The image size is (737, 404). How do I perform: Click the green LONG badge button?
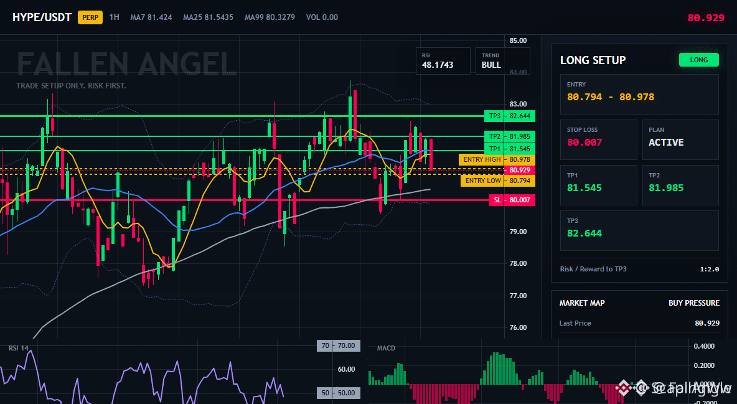(x=699, y=60)
